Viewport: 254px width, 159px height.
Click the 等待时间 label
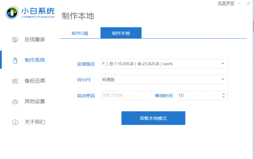[164, 96]
